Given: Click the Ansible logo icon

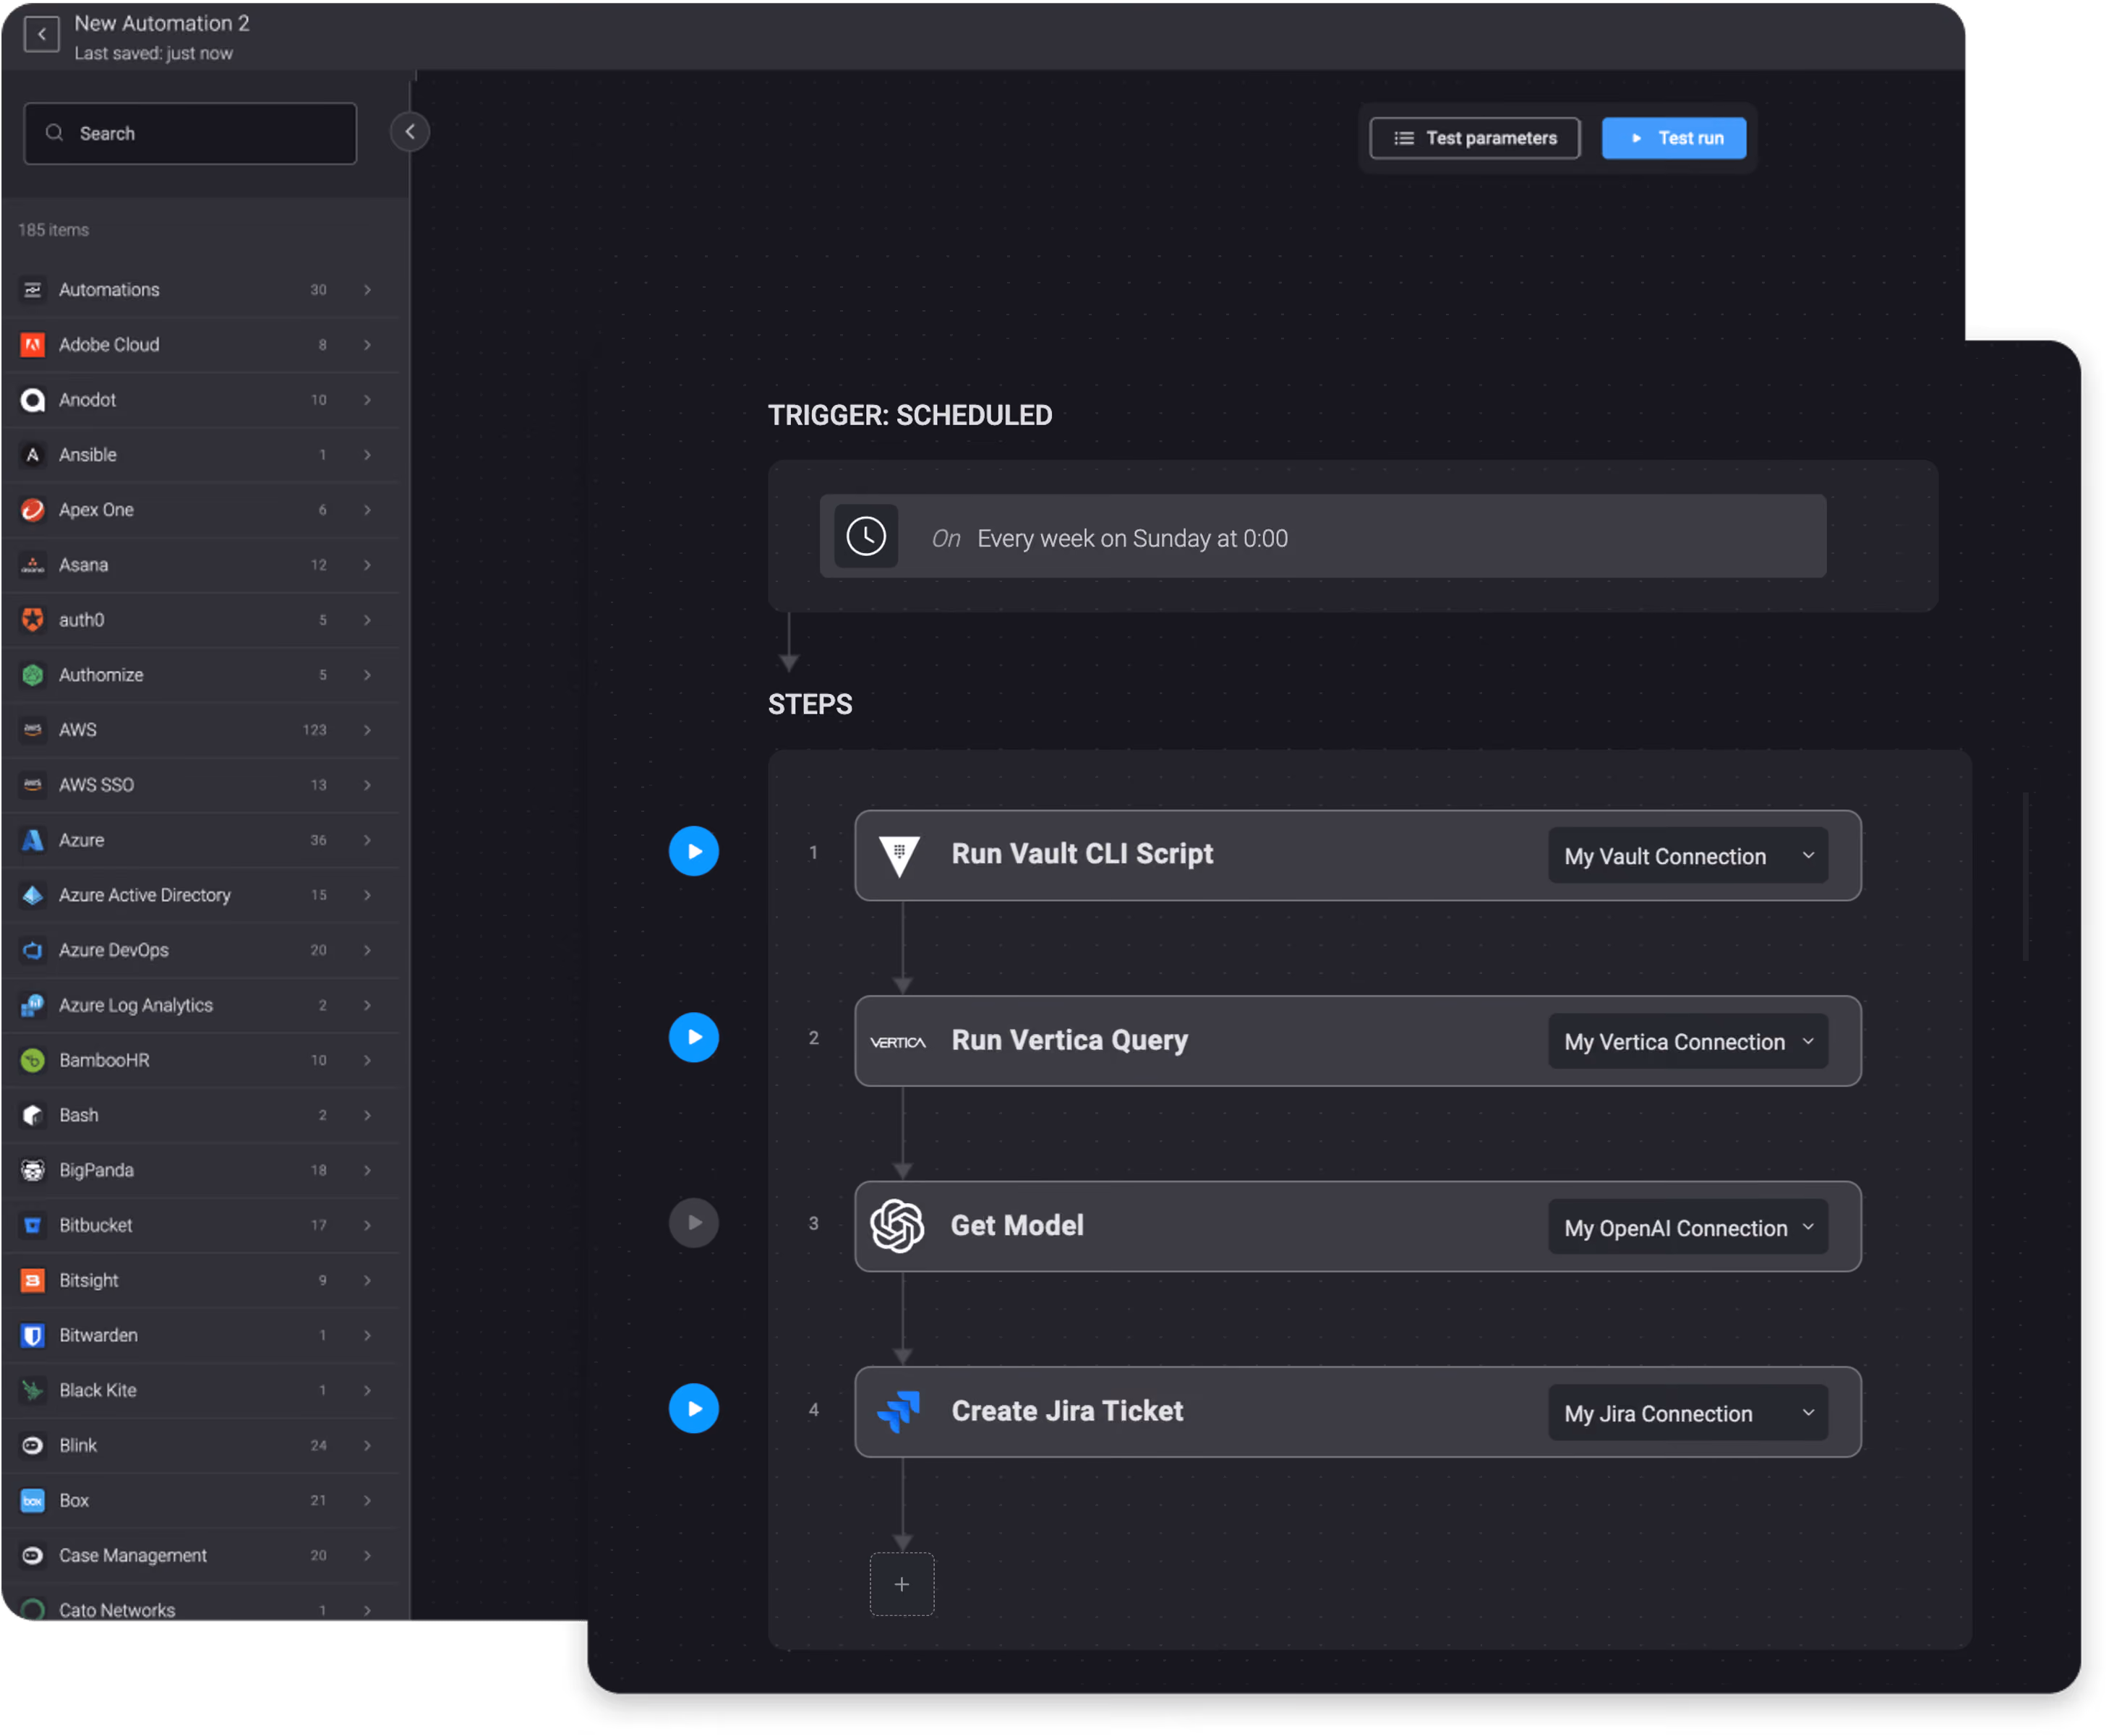Looking at the screenshot, I should pos(33,455).
